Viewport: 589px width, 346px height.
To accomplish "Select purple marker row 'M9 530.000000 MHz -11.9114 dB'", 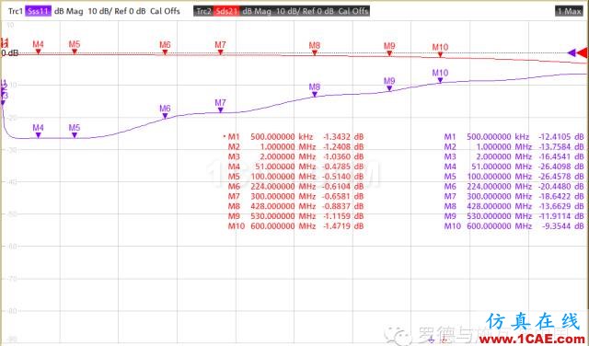I will click(x=514, y=216).
